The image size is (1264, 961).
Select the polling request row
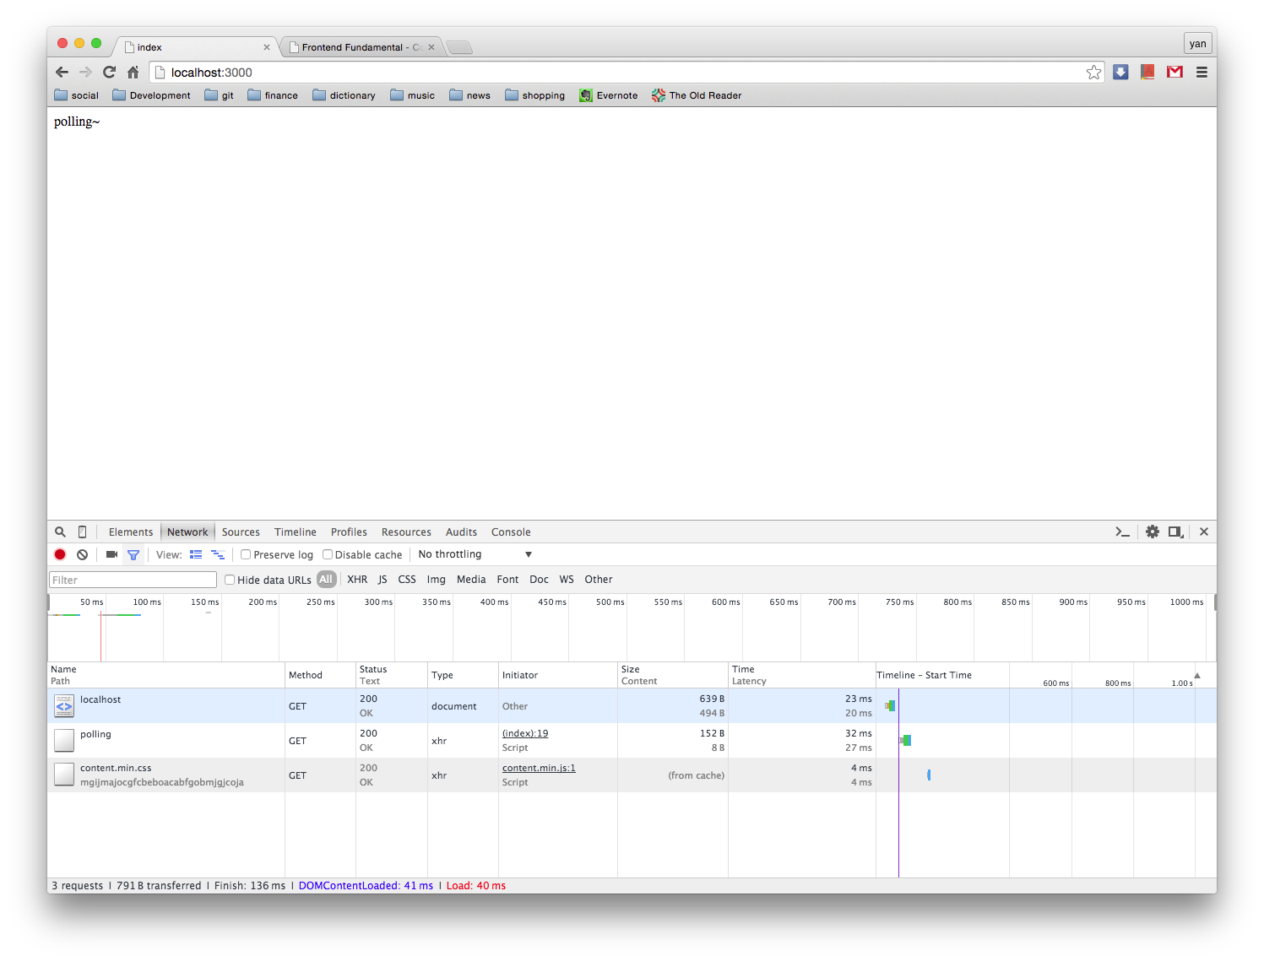tap(632, 741)
